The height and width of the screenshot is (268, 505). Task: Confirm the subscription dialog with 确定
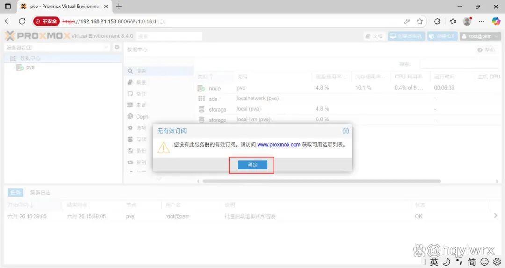click(x=252, y=165)
